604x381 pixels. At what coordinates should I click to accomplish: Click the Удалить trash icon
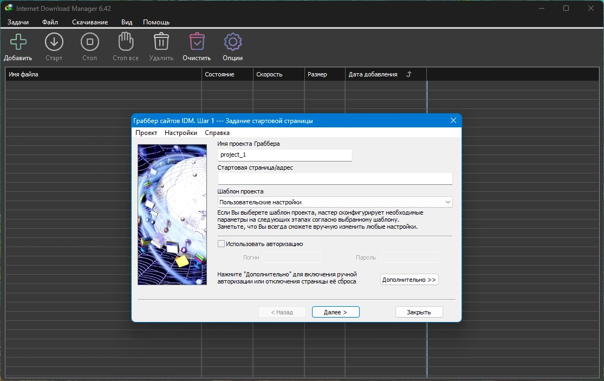pyautogui.click(x=161, y=41)
